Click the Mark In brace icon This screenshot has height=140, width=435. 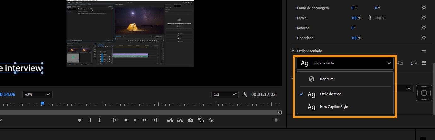[x=90, y=120]
